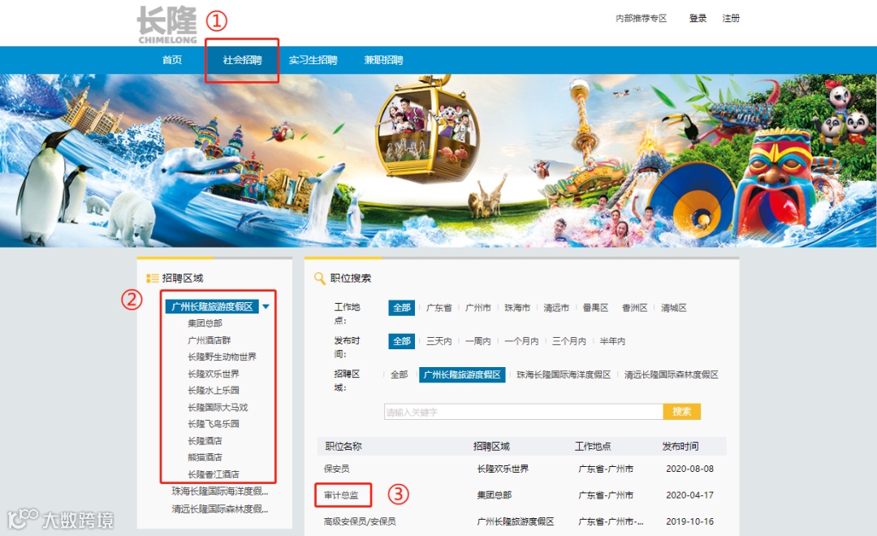
Task: Focus the keyword search input field
Action: (524, 412)
